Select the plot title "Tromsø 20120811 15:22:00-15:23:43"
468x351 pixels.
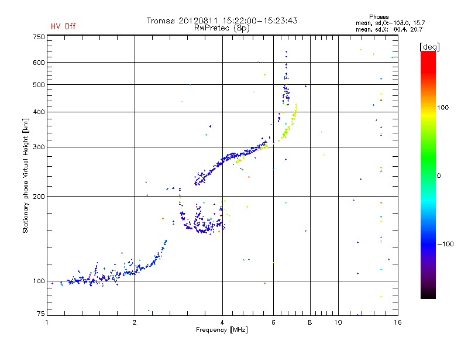[222, 20]
